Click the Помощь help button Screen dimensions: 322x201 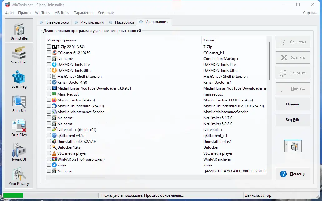[293, 174]
